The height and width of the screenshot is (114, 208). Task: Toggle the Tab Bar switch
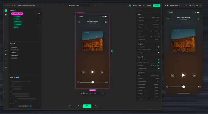(159, 53)
